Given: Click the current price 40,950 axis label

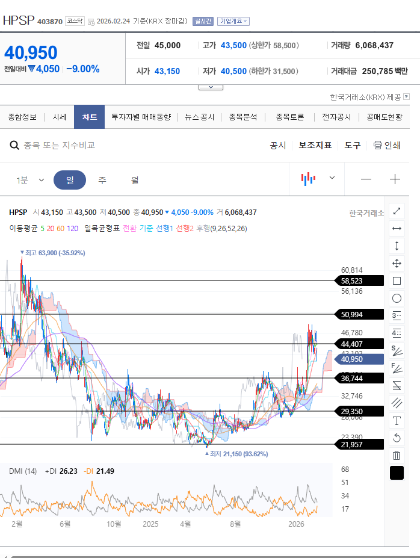Looking at the screenshot, I should coord(359,359).
